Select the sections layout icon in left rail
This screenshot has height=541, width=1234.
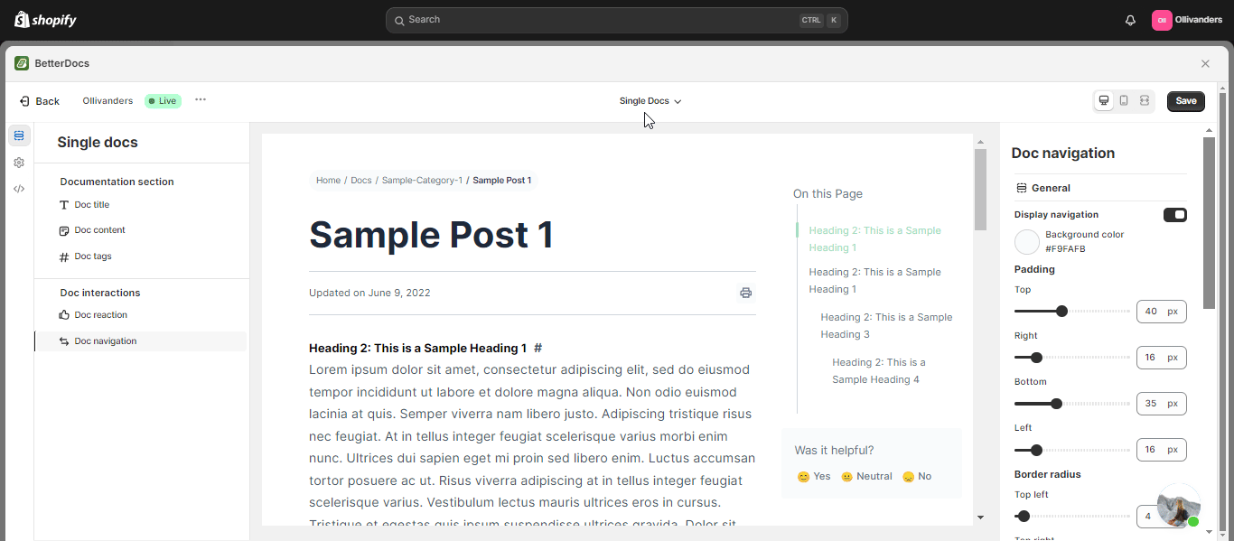coord(19,136)
